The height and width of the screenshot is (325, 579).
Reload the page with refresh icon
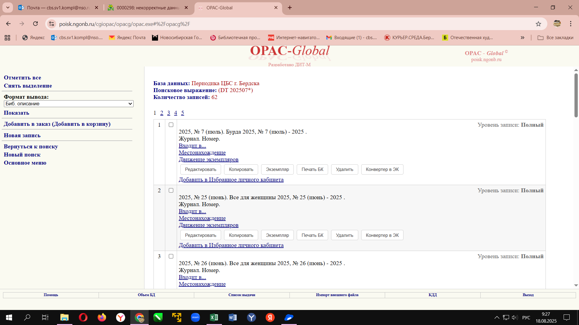tap(35, 24)
